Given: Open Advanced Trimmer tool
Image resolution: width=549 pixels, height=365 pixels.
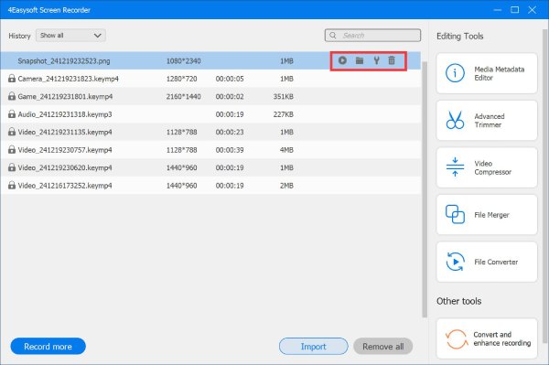Looking at the screenshot, I should click(487, 121).
